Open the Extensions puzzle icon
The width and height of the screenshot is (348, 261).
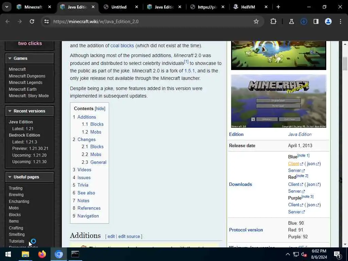(x=274, y=21)
